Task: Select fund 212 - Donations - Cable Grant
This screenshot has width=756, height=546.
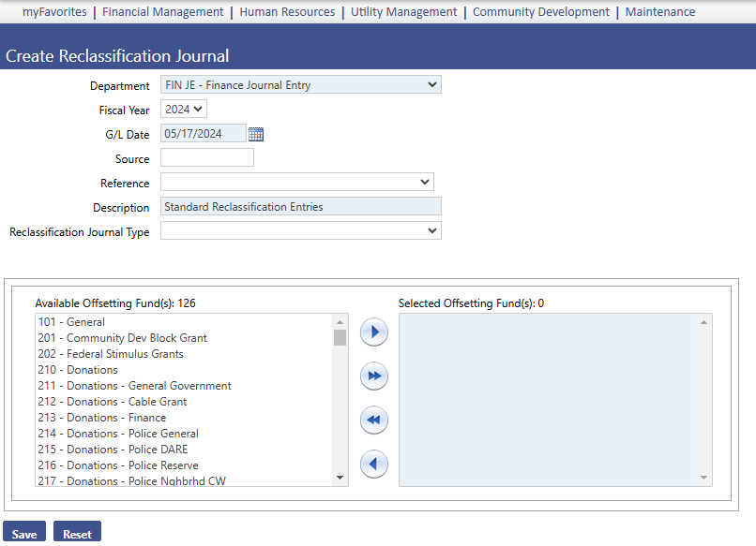Action: click(184, 402)
